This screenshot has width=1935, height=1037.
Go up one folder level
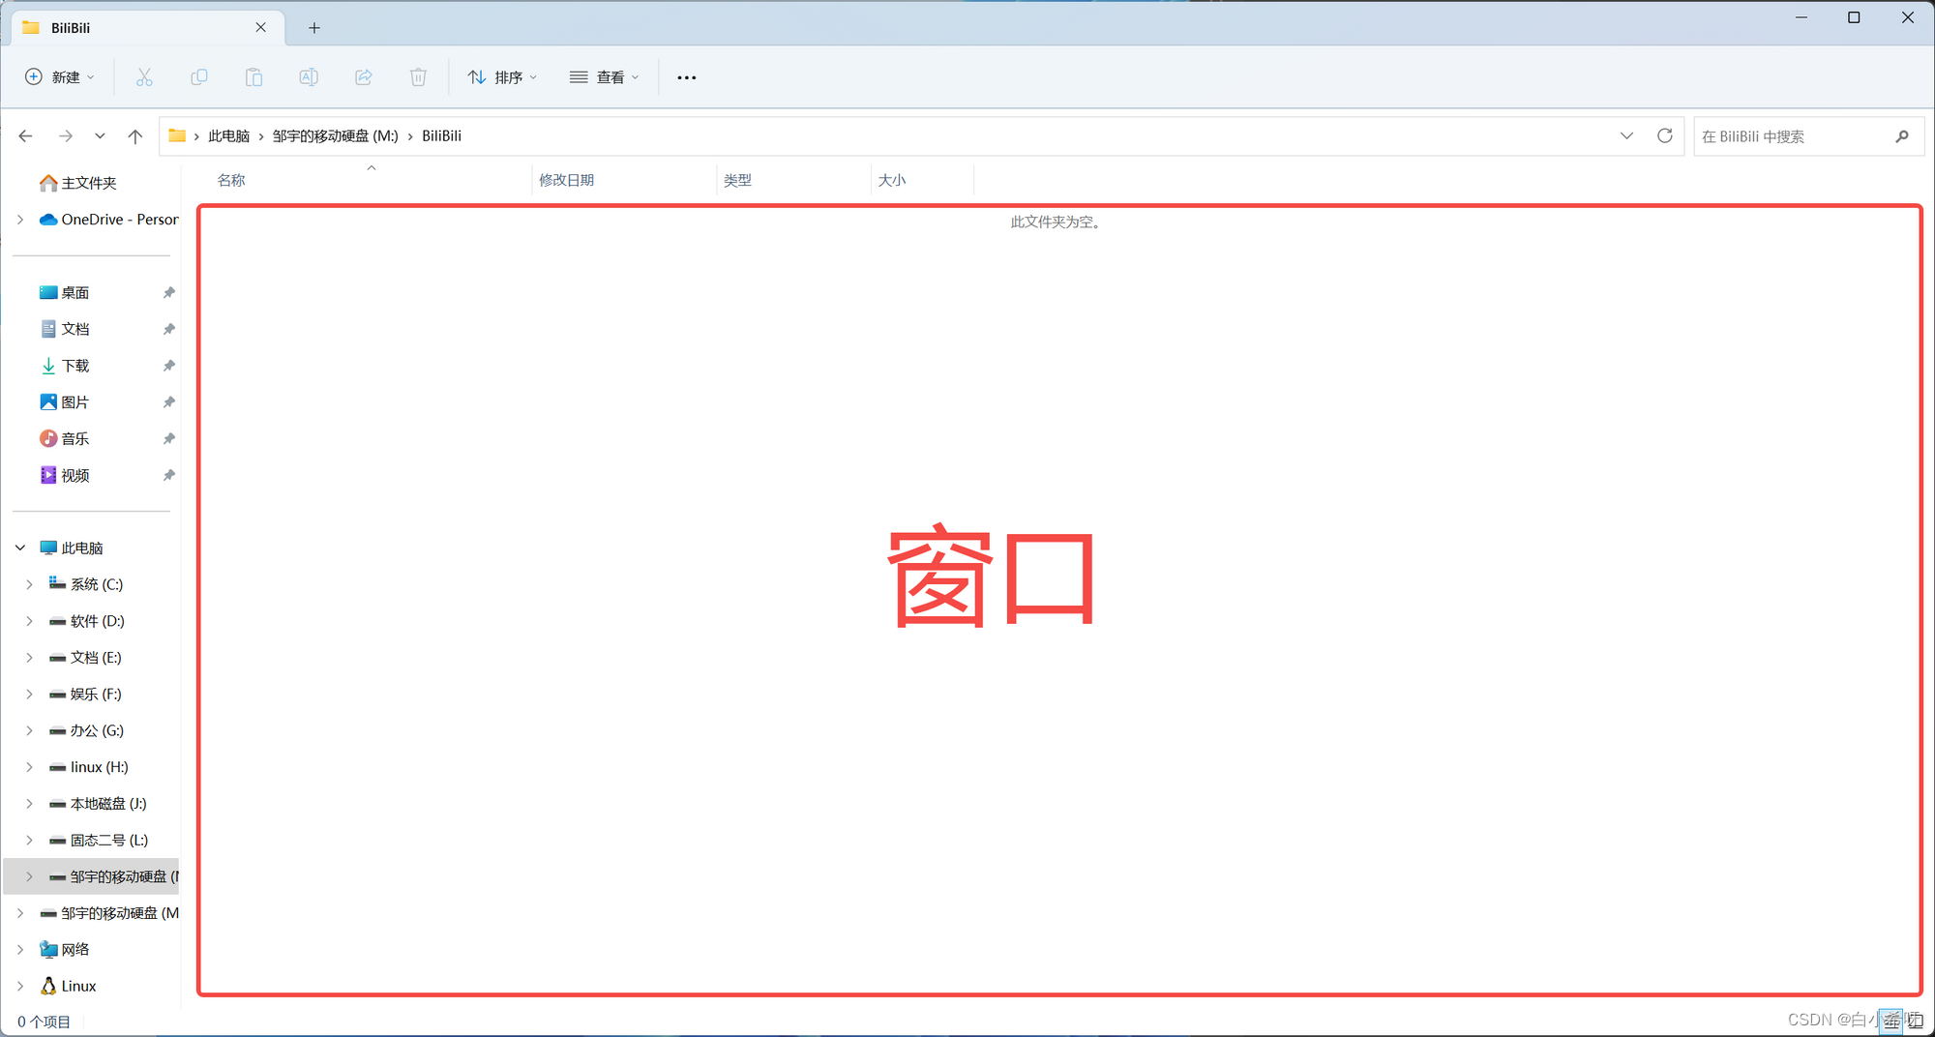pyautogui.click(x=135, y=136)
